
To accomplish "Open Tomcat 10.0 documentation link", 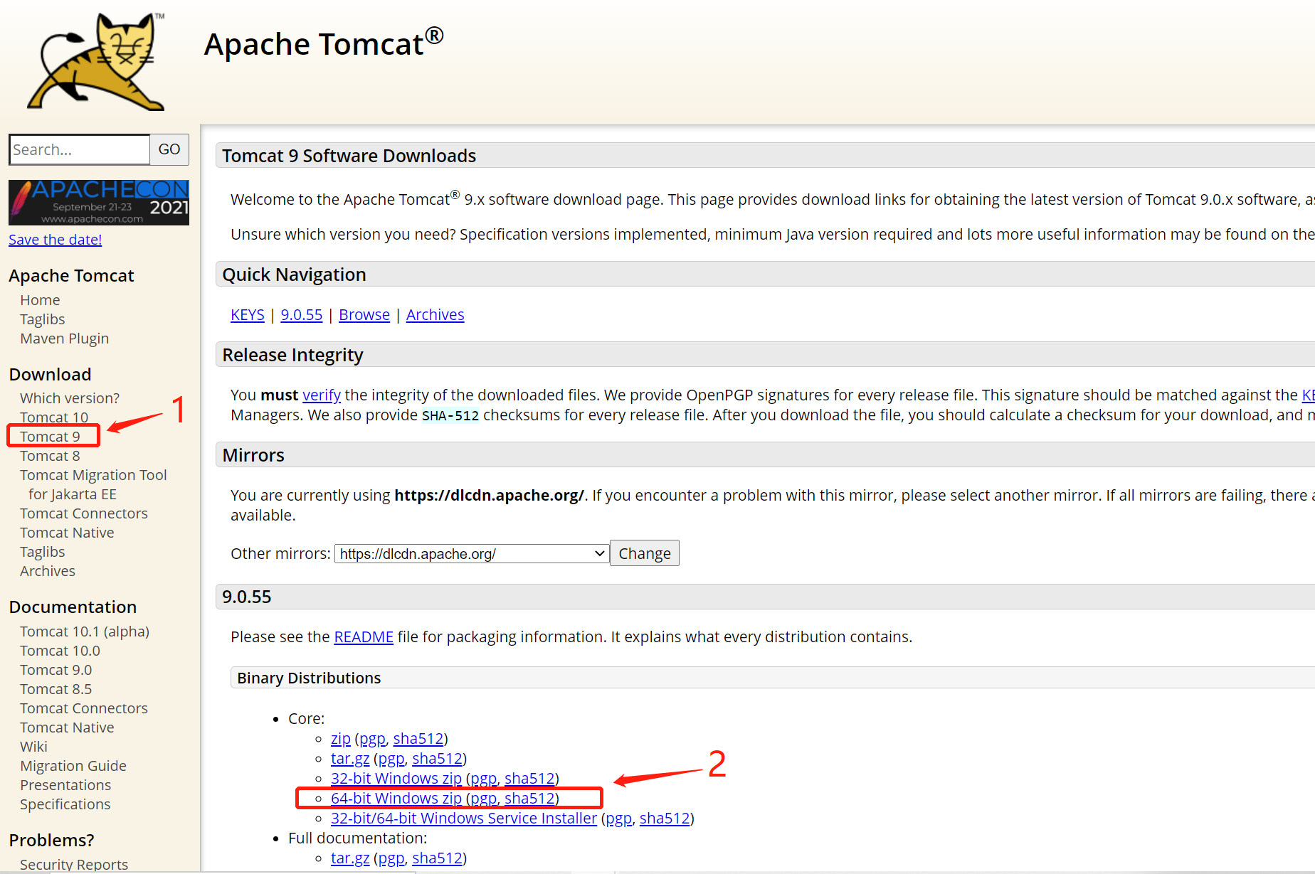I will click(x=60, y=651).
